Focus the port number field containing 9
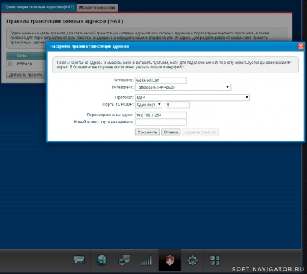 (178, 105)
